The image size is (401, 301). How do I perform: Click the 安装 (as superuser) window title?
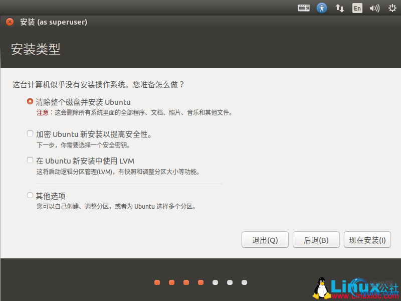click(x=54, y=22)
